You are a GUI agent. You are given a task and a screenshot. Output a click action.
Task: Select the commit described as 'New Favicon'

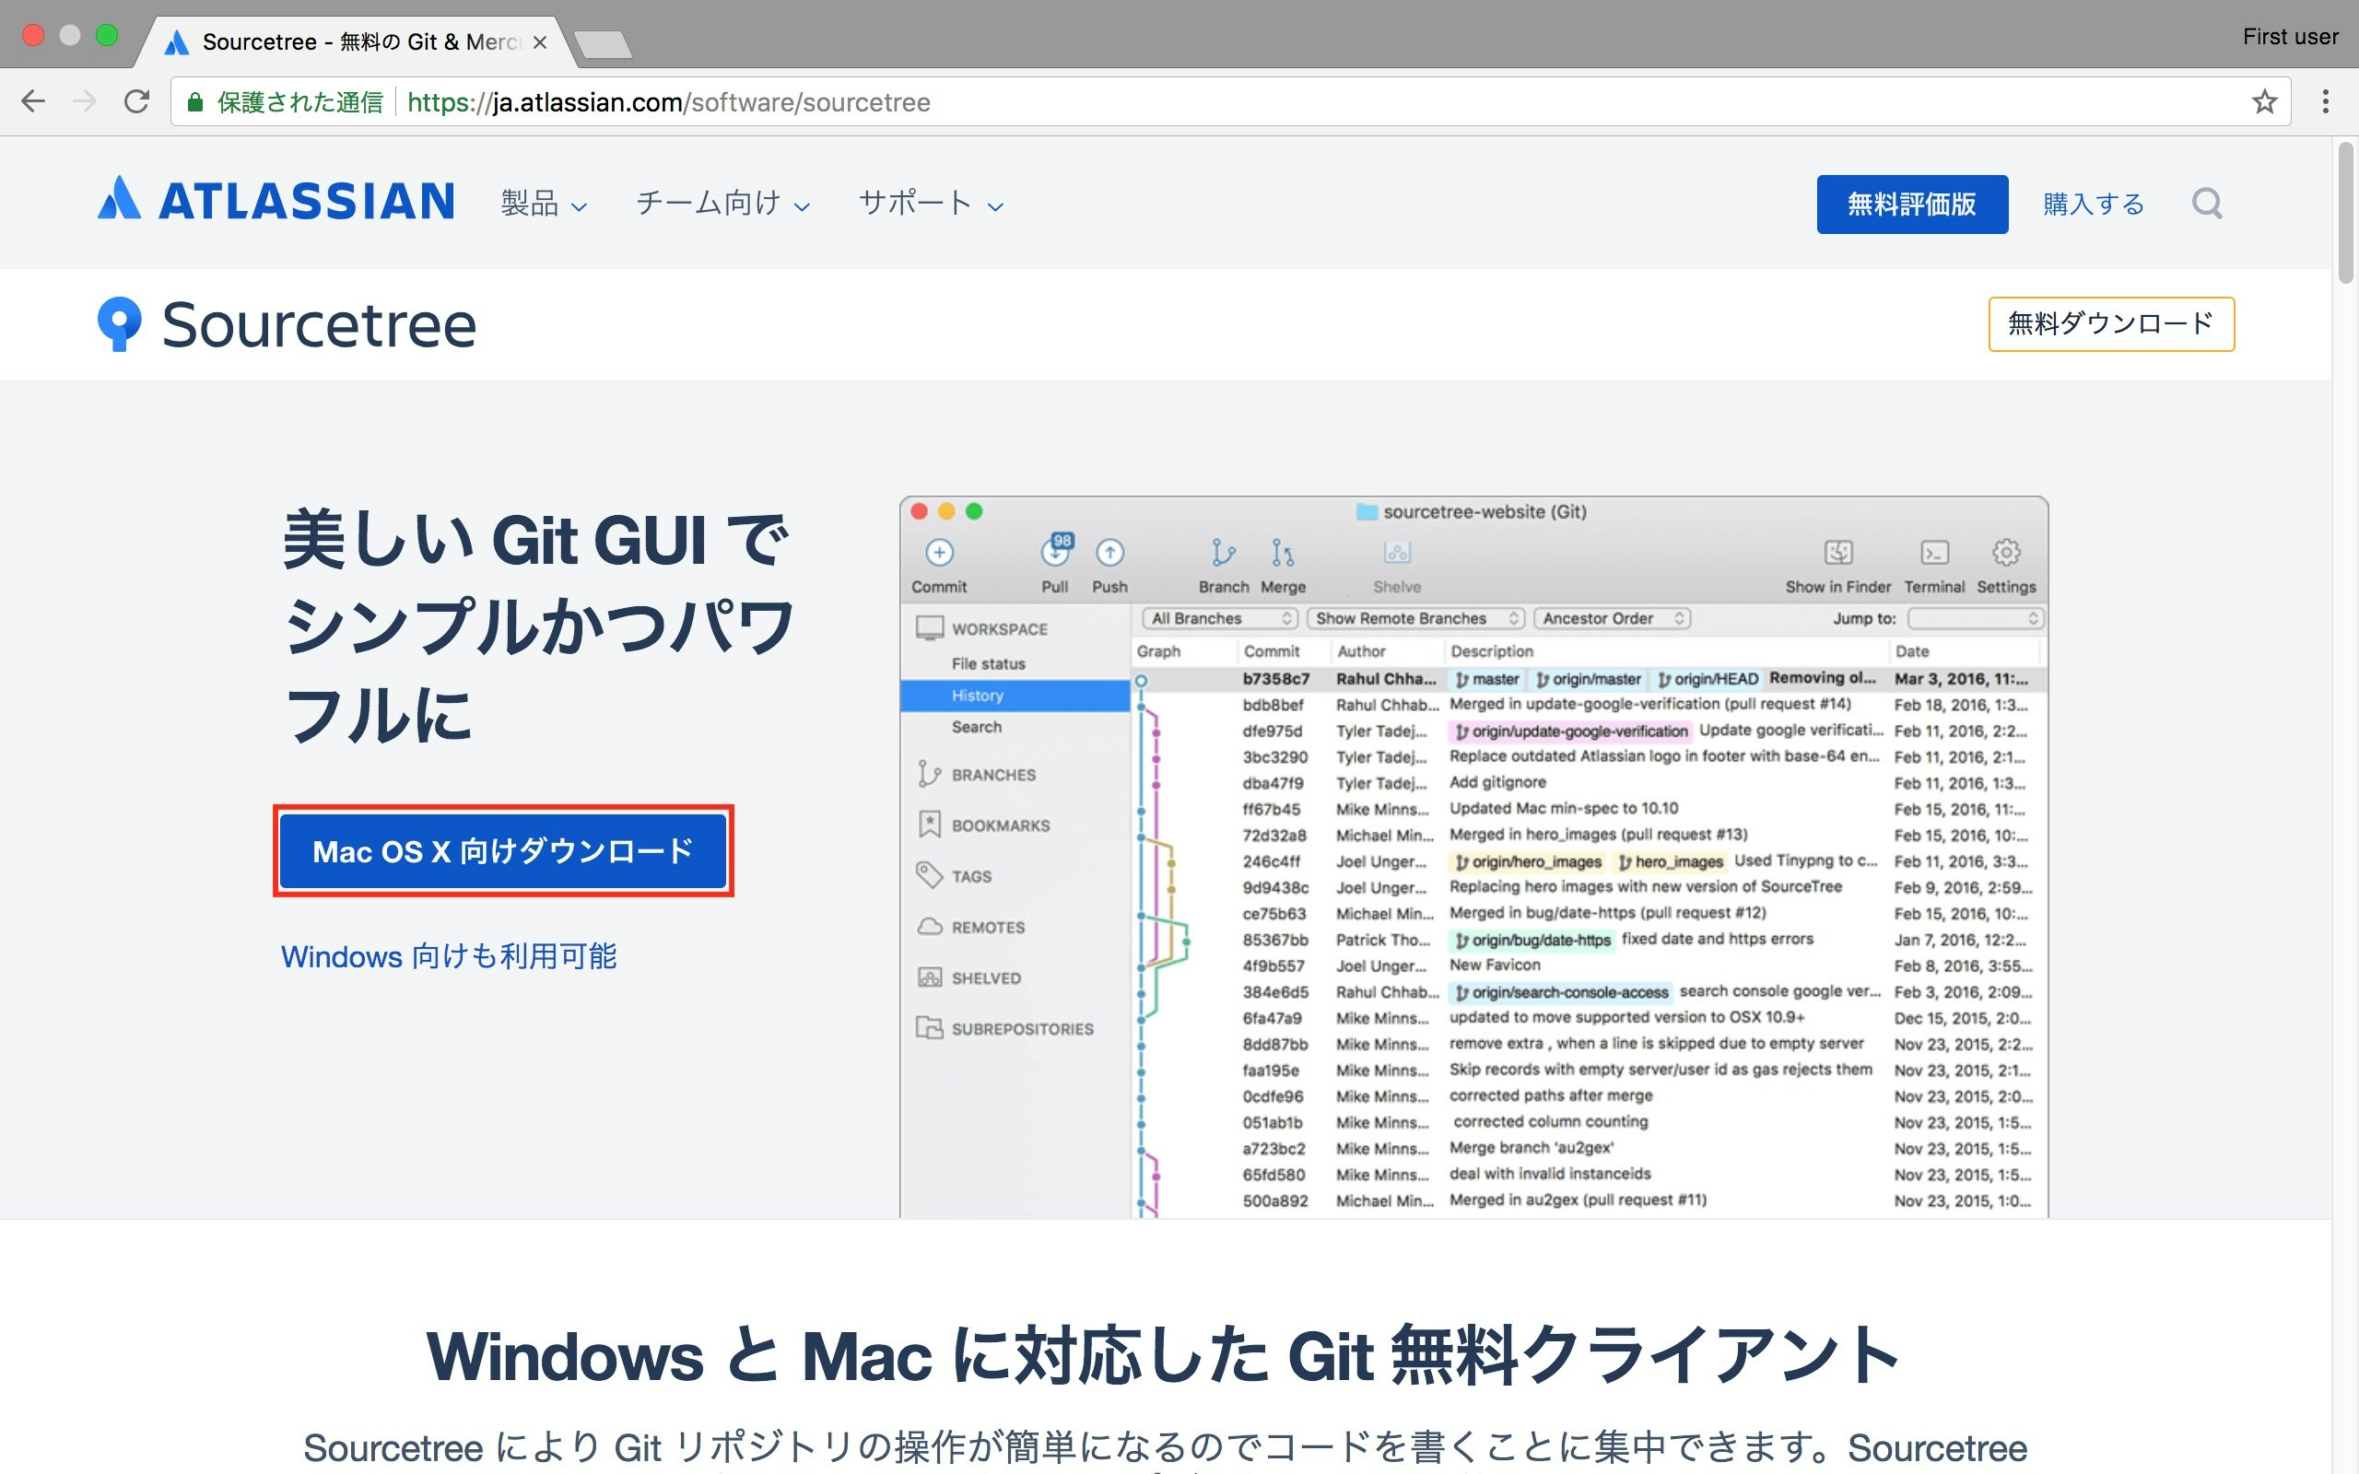click(1589, 965)
